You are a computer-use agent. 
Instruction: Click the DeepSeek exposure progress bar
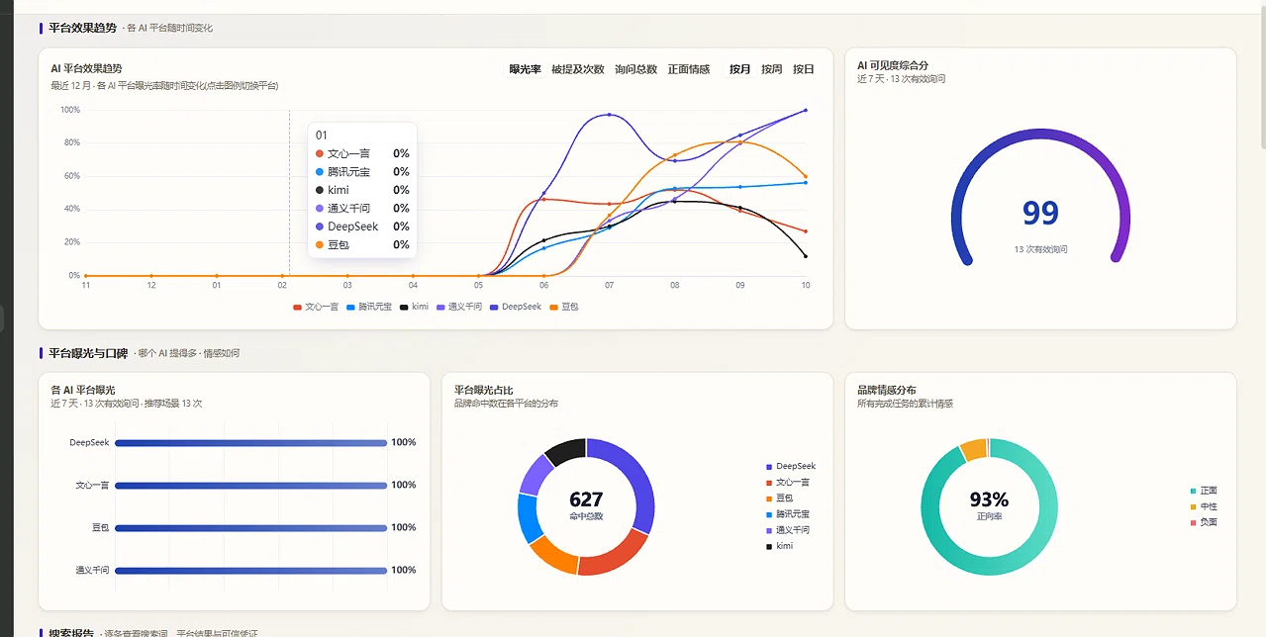coord(250,442)
